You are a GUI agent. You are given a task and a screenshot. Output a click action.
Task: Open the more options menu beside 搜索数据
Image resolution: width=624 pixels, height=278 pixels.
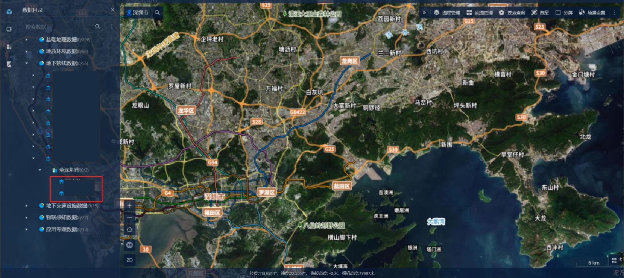tap(112, 26)
